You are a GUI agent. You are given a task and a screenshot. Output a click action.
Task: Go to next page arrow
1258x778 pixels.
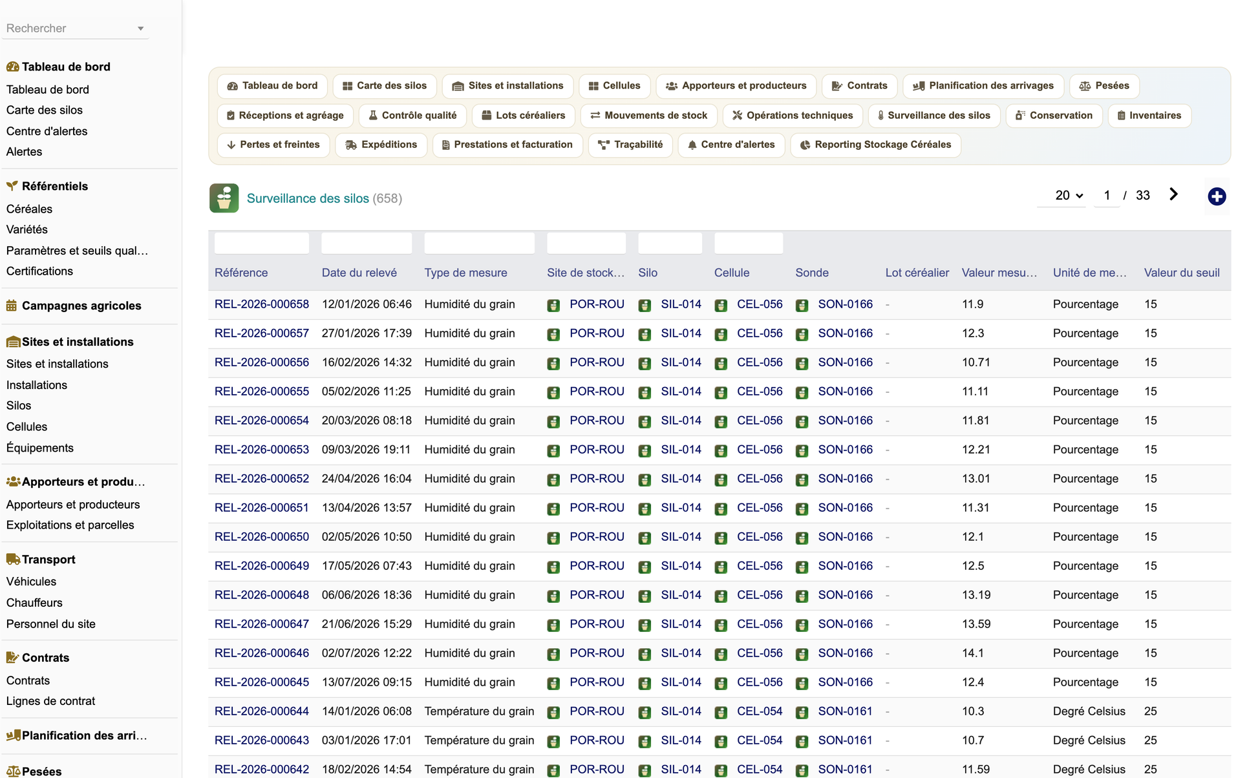click(x=1174, y=194)
